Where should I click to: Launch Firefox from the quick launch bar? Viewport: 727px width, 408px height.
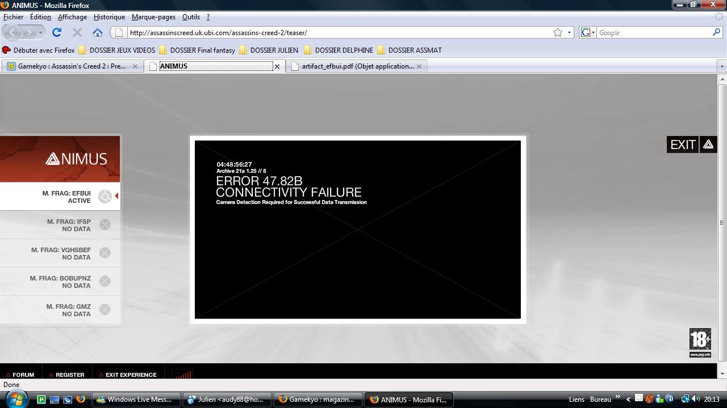tap(81, 399)
